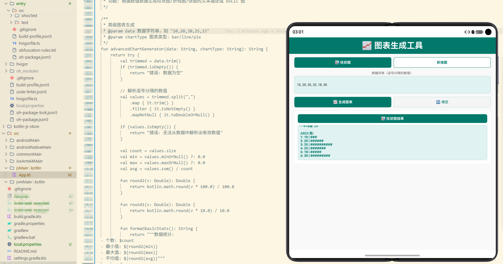Click the chart emoji in app title

coord(367,46)
